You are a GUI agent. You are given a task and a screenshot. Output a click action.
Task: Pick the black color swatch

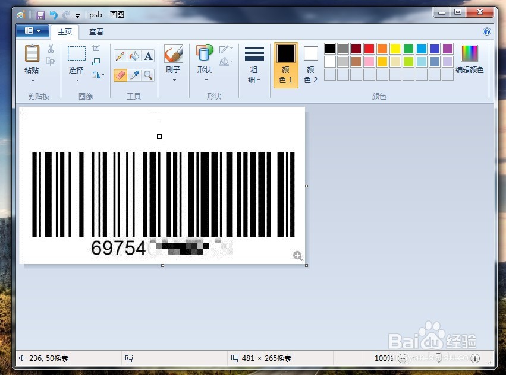point(330,49)
